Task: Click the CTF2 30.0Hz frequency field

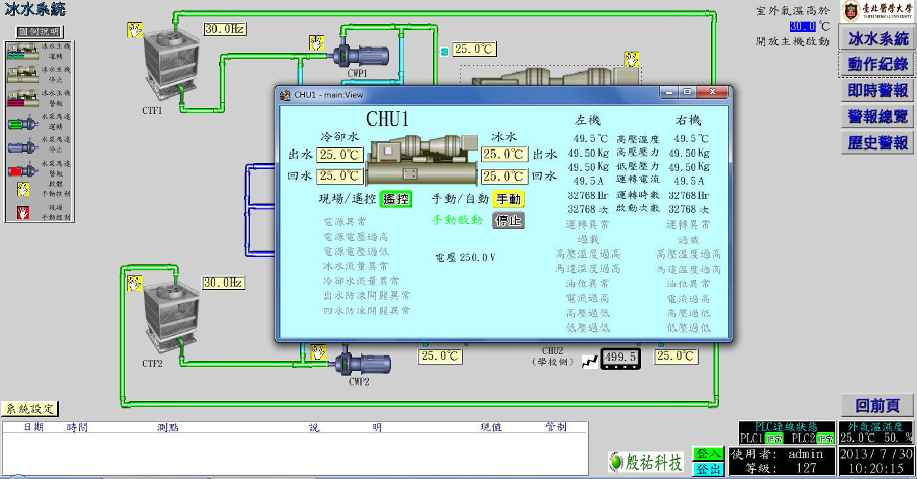Action: click(223, 283)
